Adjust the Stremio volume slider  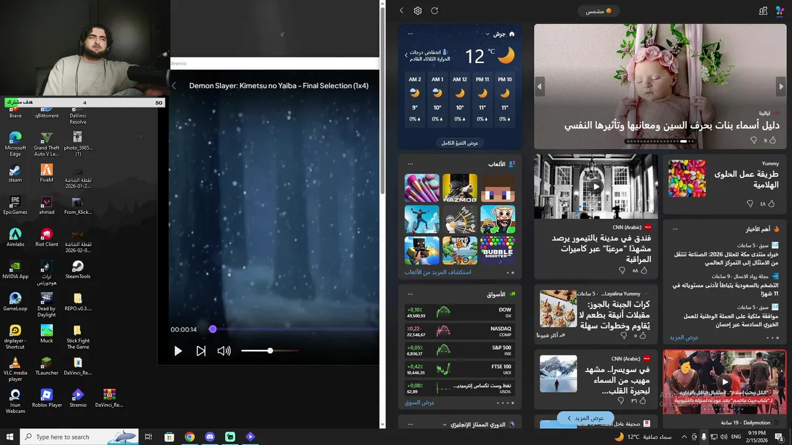click(x=270, y=351)
